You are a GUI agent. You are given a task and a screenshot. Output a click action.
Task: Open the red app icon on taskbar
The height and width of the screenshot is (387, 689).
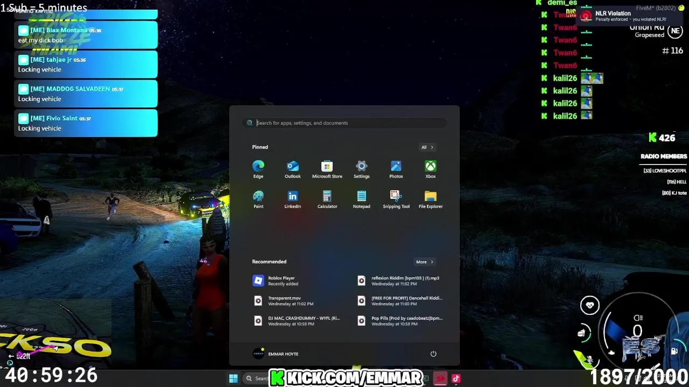pos(440,378)
